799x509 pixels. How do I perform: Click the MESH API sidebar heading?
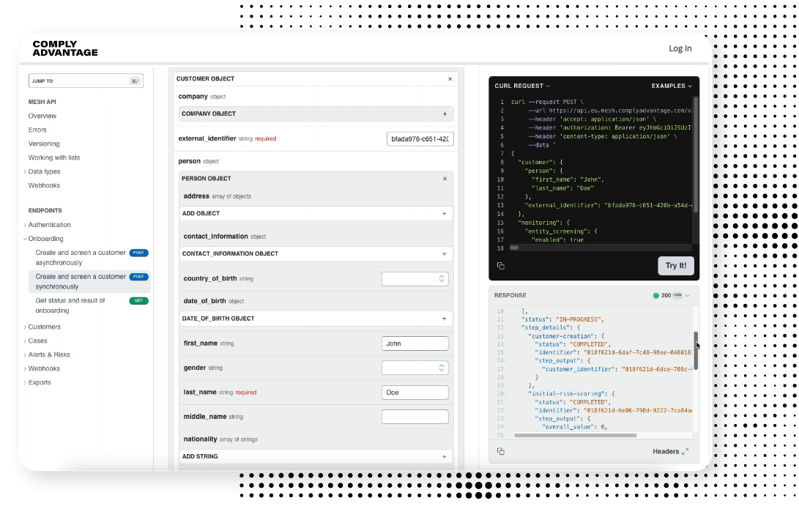pos(42,102)
